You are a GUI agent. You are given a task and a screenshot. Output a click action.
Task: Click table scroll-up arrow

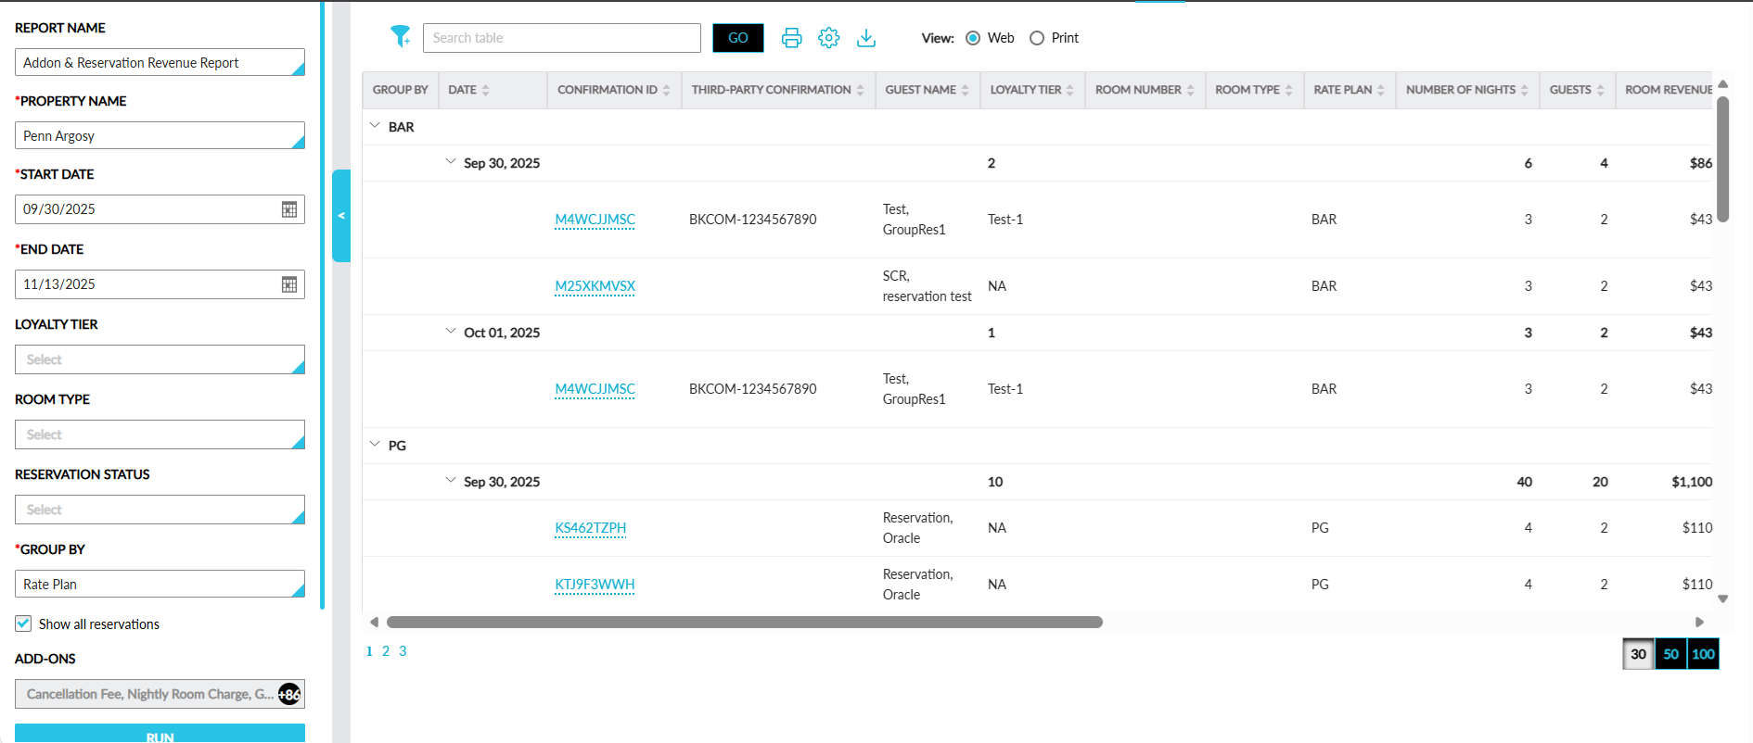1723,84
